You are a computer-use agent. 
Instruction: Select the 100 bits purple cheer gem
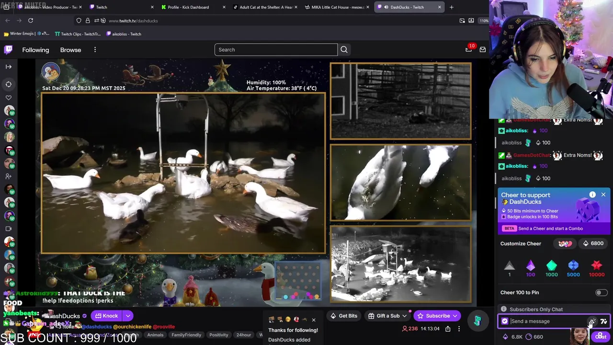coord(531,268)
